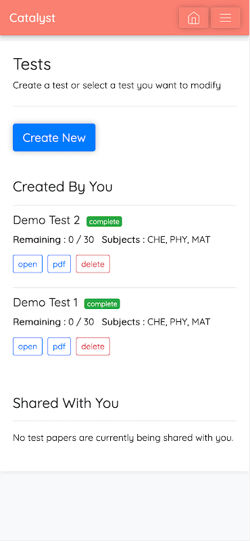Image resolution: width=250 pixels, height=541 pixels.
Task: Download pdf for Demo Test 1
Action: (59, 346)
